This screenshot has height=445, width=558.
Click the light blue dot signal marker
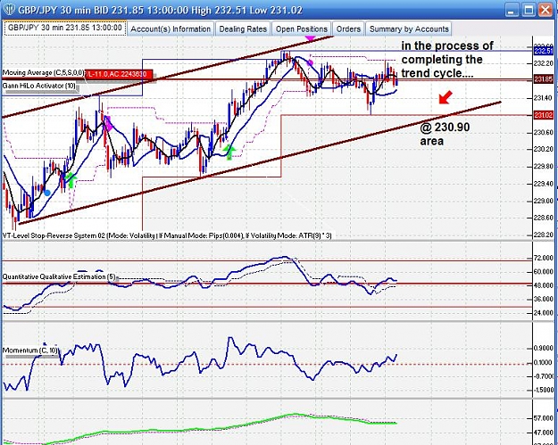(x=47, y=193)
